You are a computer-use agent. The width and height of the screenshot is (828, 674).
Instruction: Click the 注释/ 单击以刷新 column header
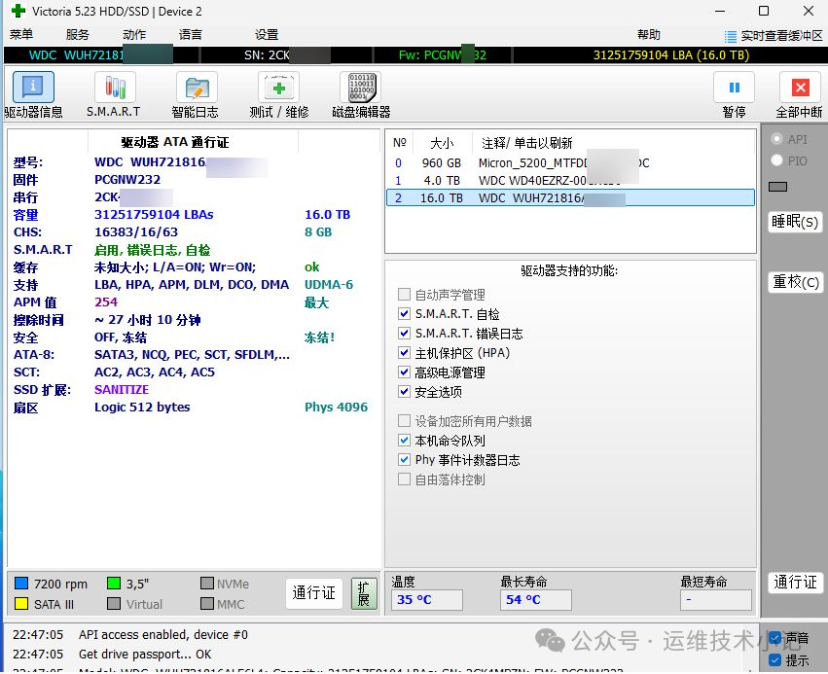click(x=527, y=143)
